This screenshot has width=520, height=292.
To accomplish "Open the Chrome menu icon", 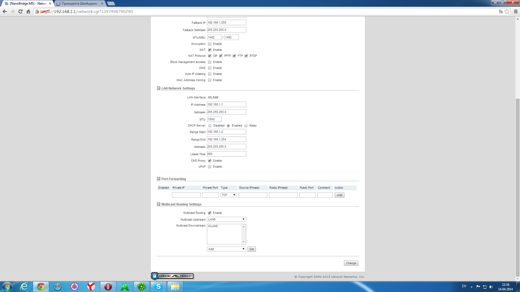I will (516, 11).
